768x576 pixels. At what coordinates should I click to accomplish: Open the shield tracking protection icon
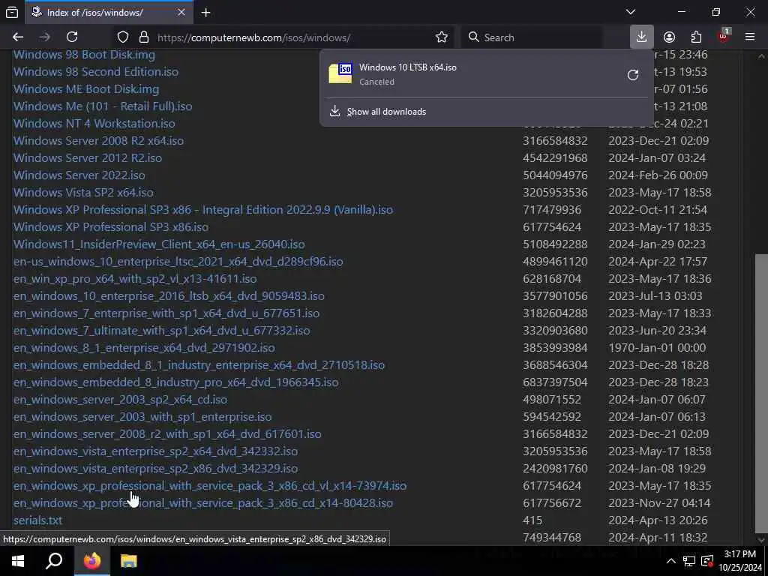(123, 37)
